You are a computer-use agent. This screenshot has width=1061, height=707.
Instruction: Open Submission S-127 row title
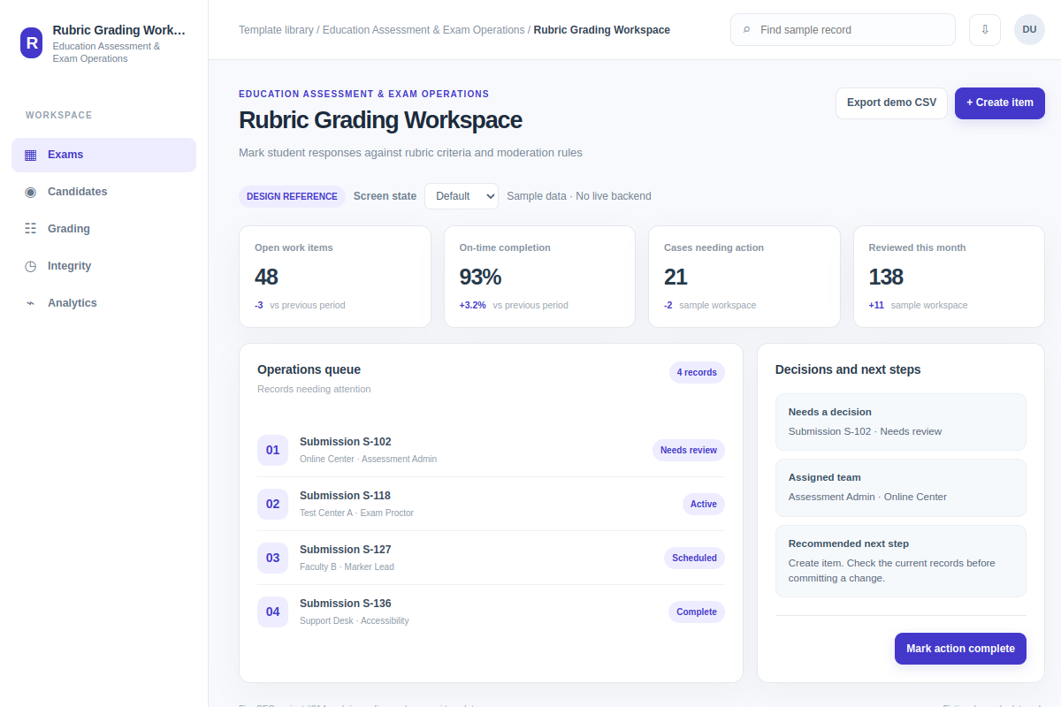(346, 550)
